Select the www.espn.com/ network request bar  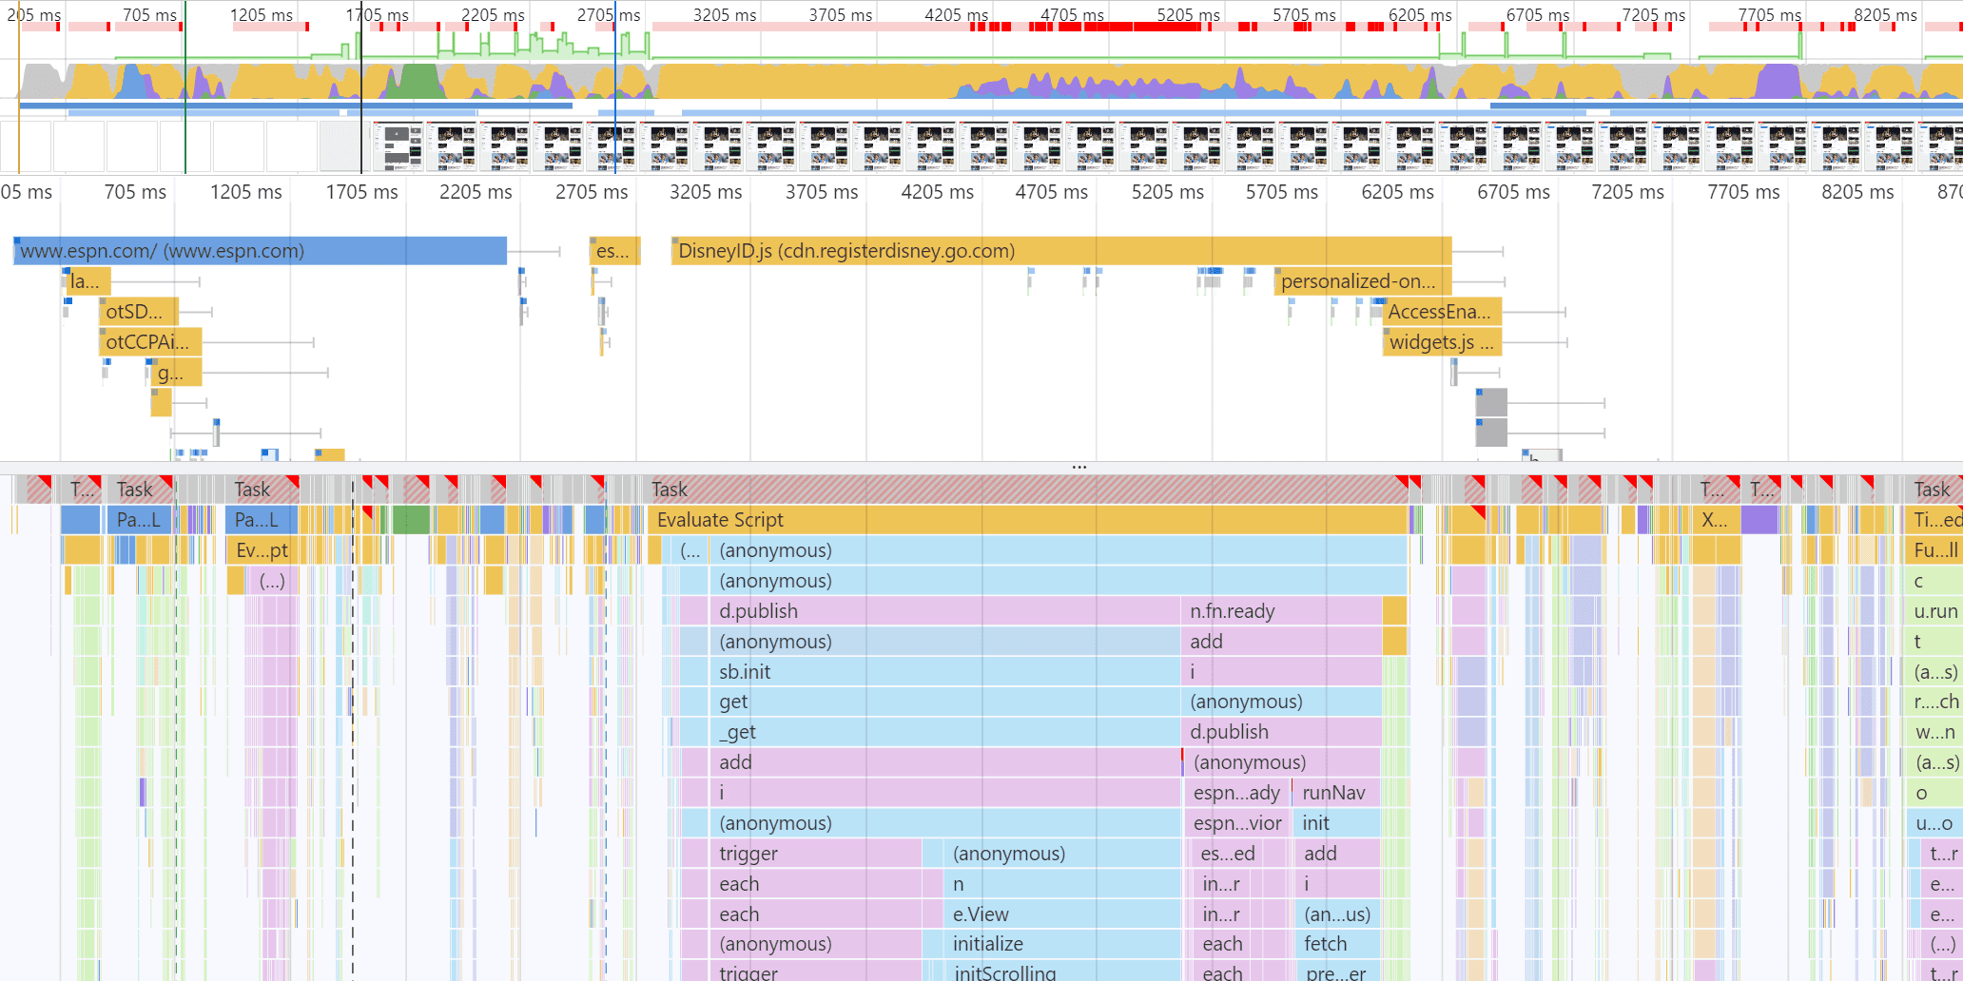click(261, 251)
